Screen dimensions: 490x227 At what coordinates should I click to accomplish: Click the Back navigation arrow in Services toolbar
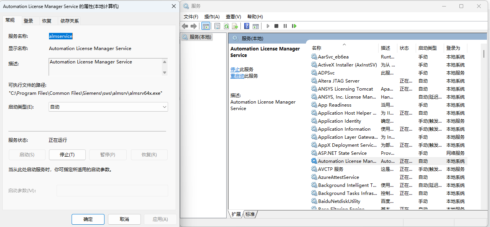click(x=185, y=26)
